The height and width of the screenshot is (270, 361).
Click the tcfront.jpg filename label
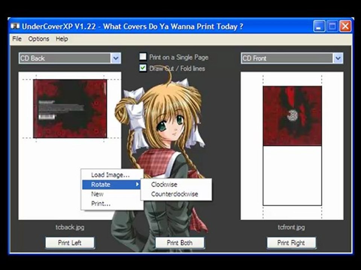click(291, 227)
